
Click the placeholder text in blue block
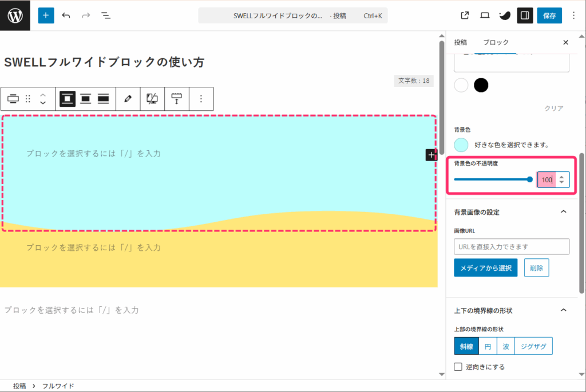(93, 154)
